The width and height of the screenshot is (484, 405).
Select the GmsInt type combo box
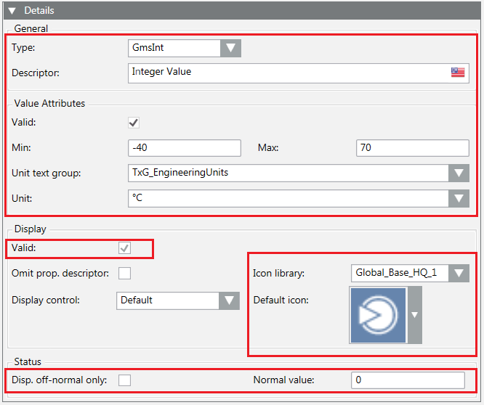coord(173,48)
